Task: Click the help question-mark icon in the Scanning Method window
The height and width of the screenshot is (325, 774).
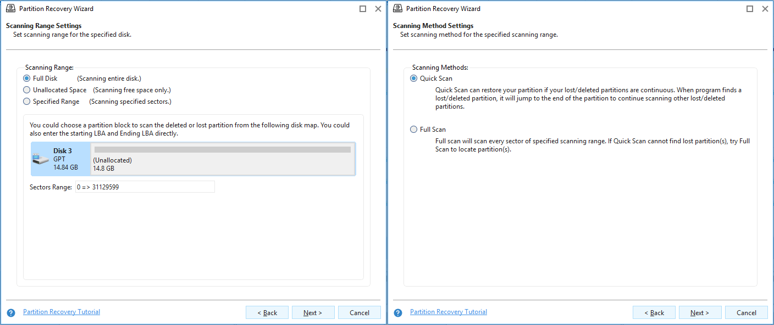Action: [398, 313]
